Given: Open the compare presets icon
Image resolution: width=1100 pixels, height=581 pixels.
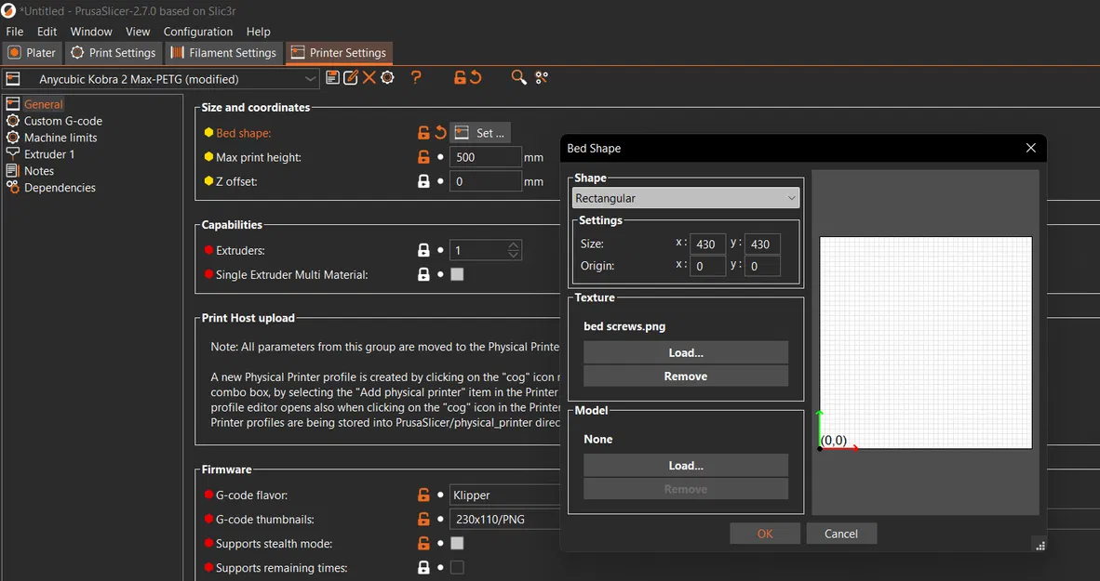Looking at the screenshot, I should [x=541, y=78].
